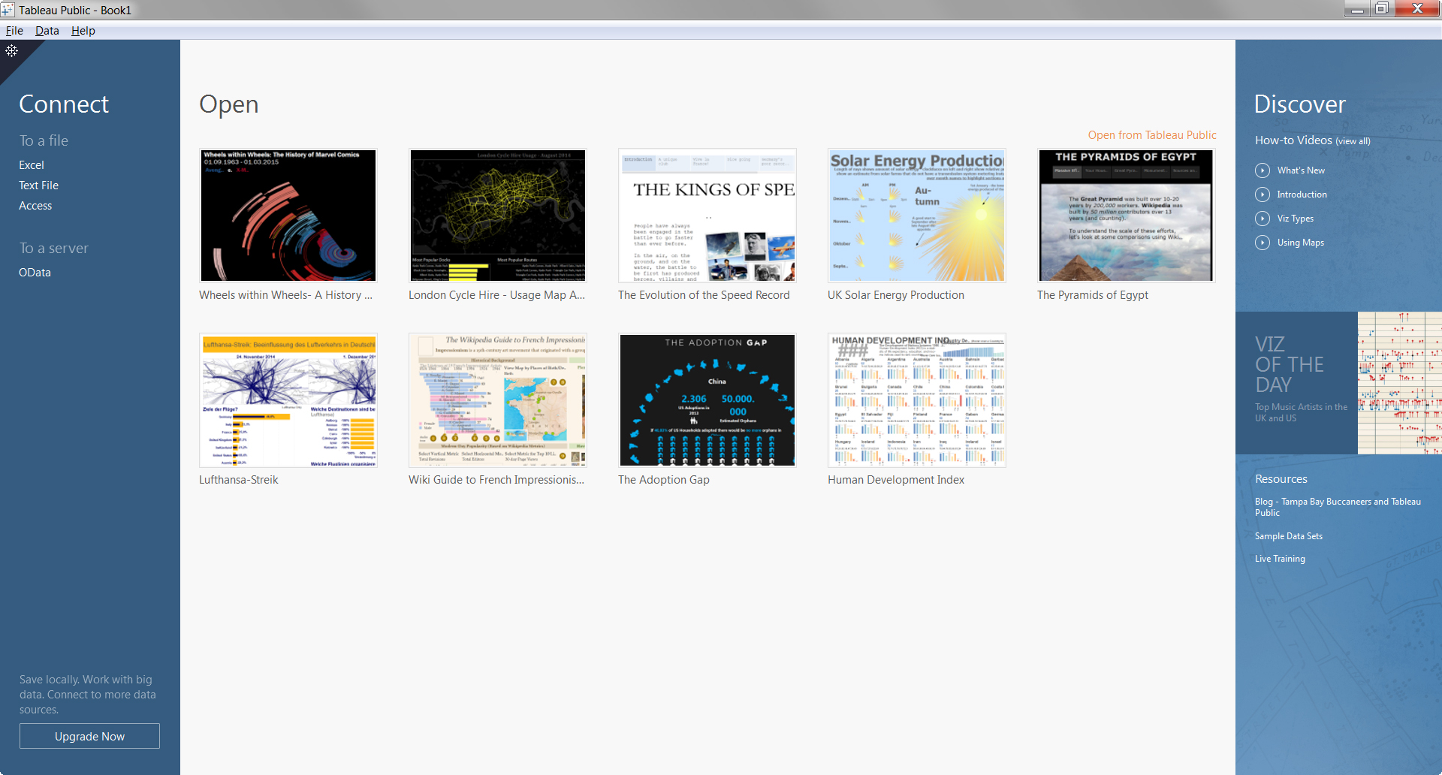Click the Tableau Public title bar app icon
The image size is (1442, 775).
[8, 10]
